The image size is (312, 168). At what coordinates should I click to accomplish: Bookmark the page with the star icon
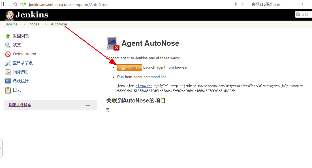pyautogui.click(x=15, y=4)
